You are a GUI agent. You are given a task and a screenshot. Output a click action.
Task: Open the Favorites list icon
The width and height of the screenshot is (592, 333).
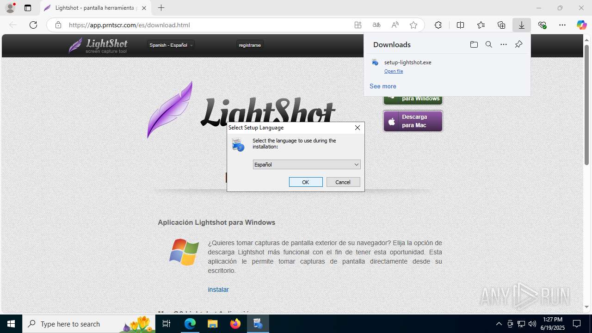point(481,25)
